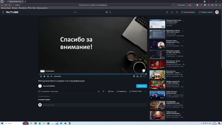222x125 pixels.
Task: Save video to watch later
Action: point(135,91)
